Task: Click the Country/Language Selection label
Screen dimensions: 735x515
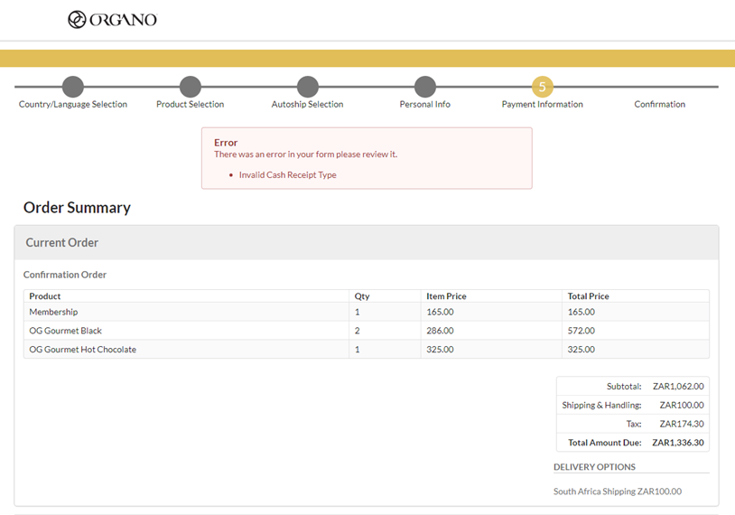Action: 72,104
